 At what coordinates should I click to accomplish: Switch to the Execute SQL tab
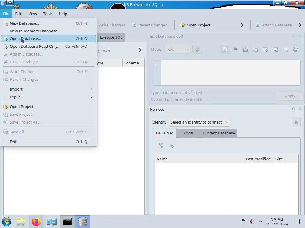(x=111, y=37)
